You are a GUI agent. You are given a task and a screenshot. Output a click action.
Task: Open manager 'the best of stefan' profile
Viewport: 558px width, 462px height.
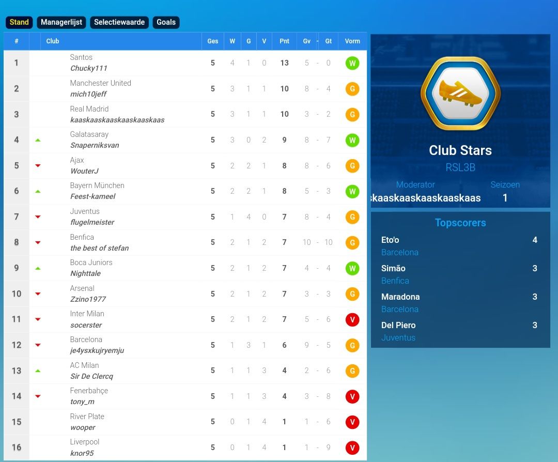[99, 248]
